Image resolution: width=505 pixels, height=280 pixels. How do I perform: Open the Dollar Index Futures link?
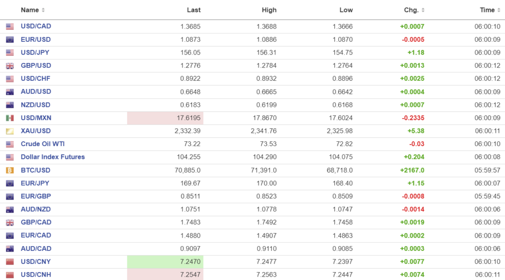[53, 157]
